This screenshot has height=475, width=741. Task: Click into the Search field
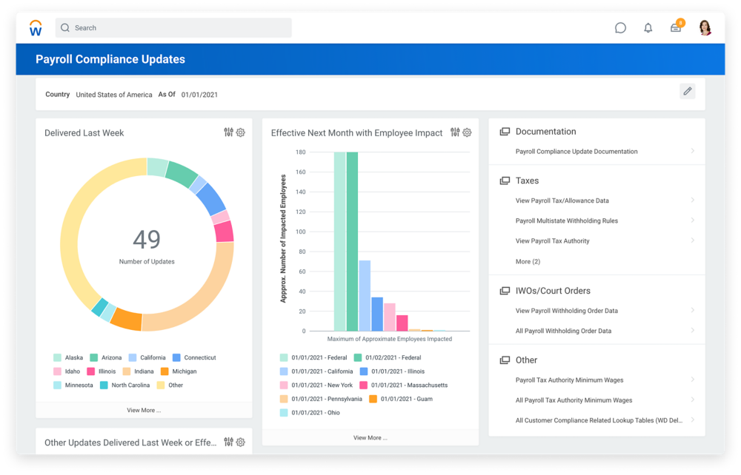(x=174, y=28)
